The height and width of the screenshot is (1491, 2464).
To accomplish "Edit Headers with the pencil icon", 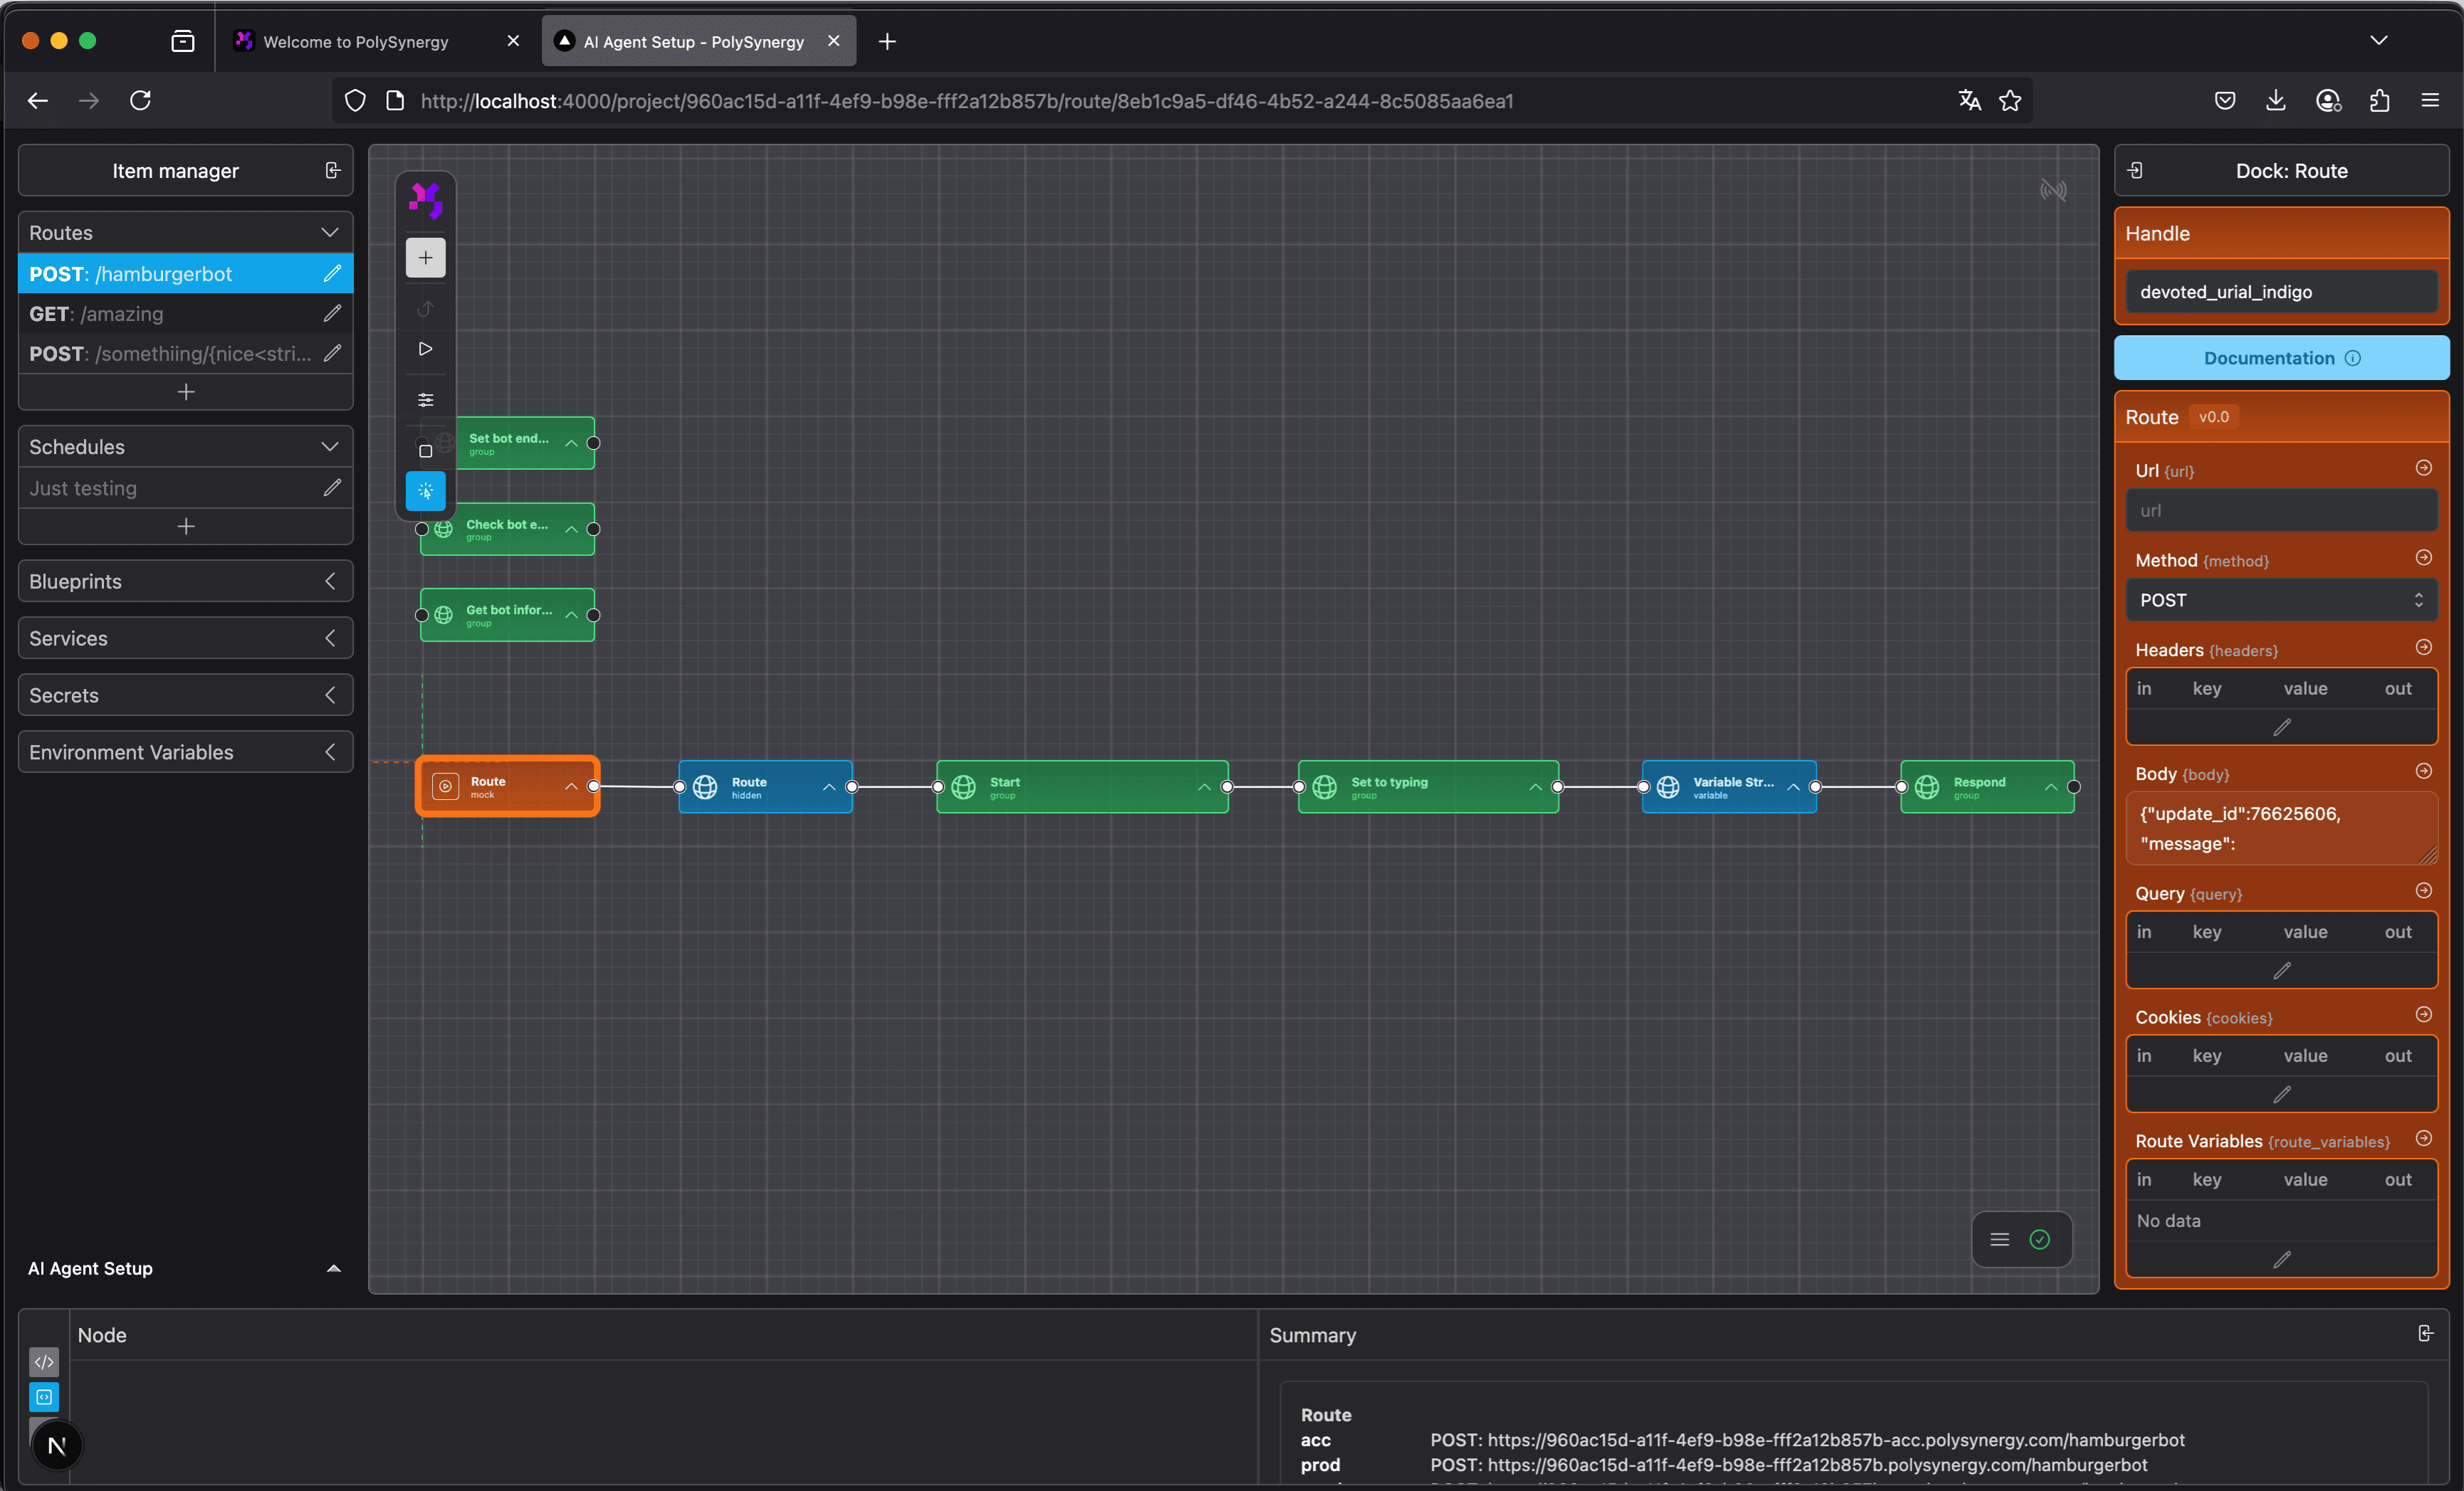I will 2281,727.
